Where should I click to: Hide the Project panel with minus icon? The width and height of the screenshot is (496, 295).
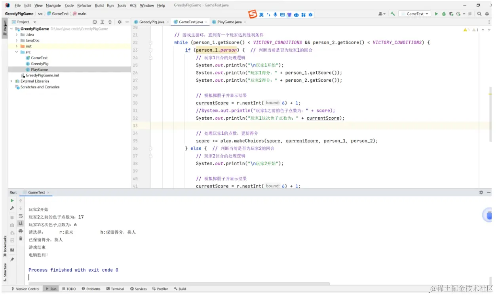pos(127,22)
